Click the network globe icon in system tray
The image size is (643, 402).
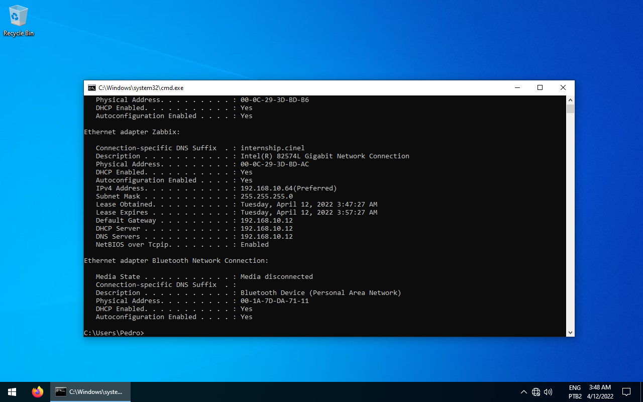pyautogui.click(x=536, y=392)
